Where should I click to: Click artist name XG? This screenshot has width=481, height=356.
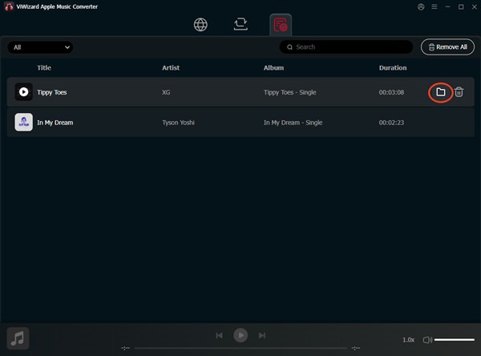click(x=166, y=92)
